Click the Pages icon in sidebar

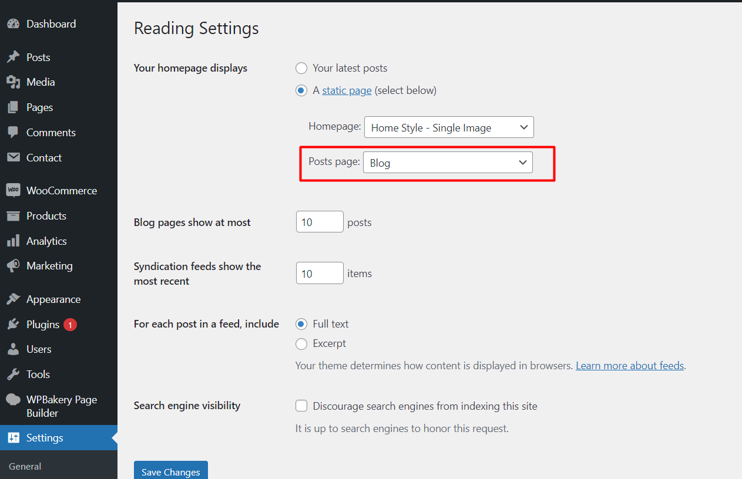13,107
